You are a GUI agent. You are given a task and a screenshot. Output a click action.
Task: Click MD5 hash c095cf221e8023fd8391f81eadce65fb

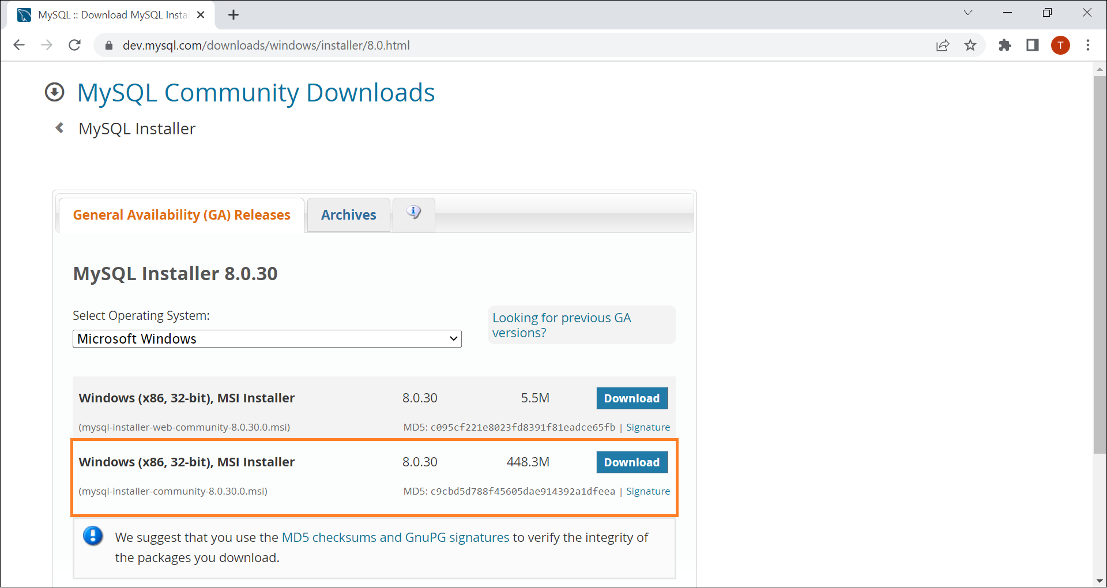point(523,427)
